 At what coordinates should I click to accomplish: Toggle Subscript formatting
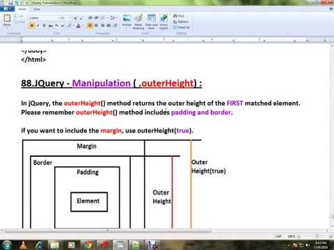pos(56,26)
